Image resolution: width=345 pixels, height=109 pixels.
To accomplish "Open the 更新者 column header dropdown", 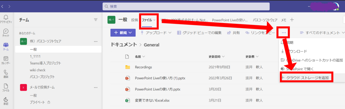I will tap(252, 57).
